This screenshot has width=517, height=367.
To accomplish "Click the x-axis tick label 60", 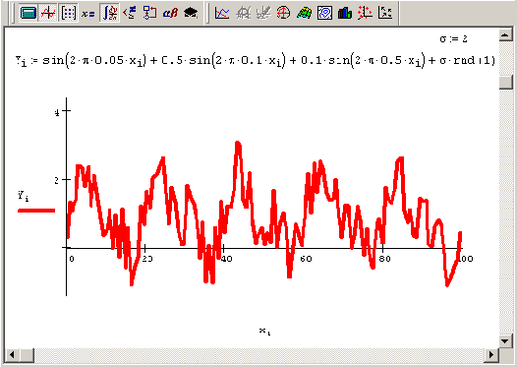I will click(306, 259).
